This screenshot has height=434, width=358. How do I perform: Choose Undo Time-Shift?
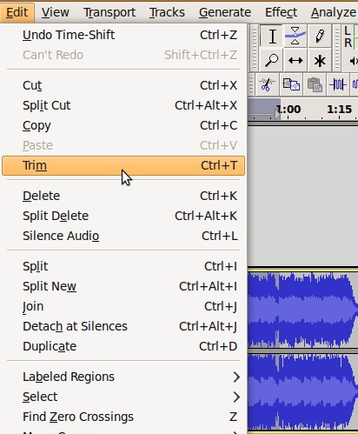click(x=123, y=35)
